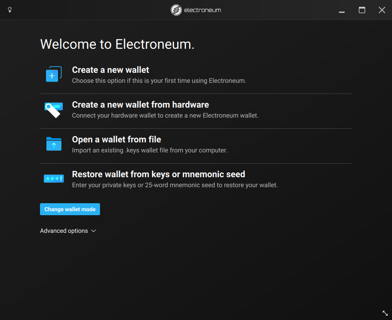Click the lightbulb theme icon in title bar
Image resolution: width=392 pixels, height=320 pixels.
pos(10,10)
